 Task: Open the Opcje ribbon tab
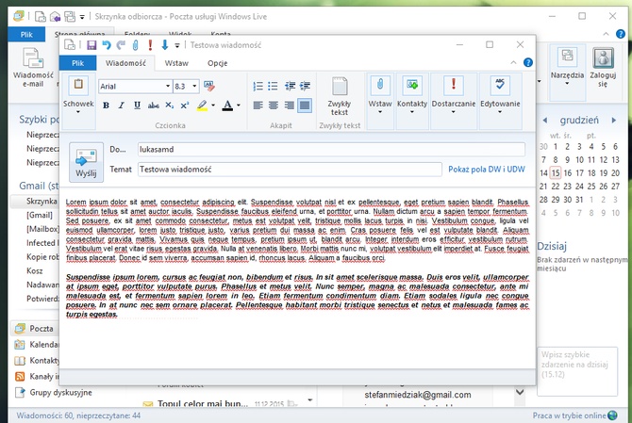point(217,63)
